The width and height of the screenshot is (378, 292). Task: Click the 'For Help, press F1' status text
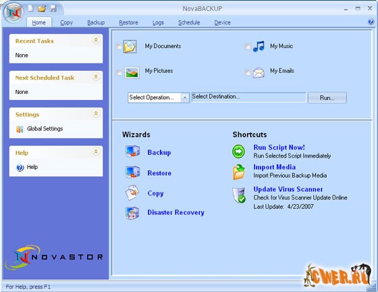tap(28, 287)
